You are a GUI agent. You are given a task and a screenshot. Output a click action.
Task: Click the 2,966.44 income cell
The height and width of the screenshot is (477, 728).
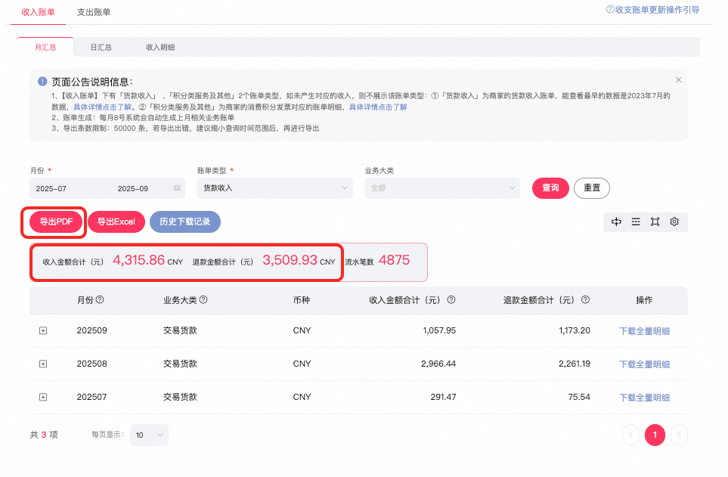click(438, 364)
